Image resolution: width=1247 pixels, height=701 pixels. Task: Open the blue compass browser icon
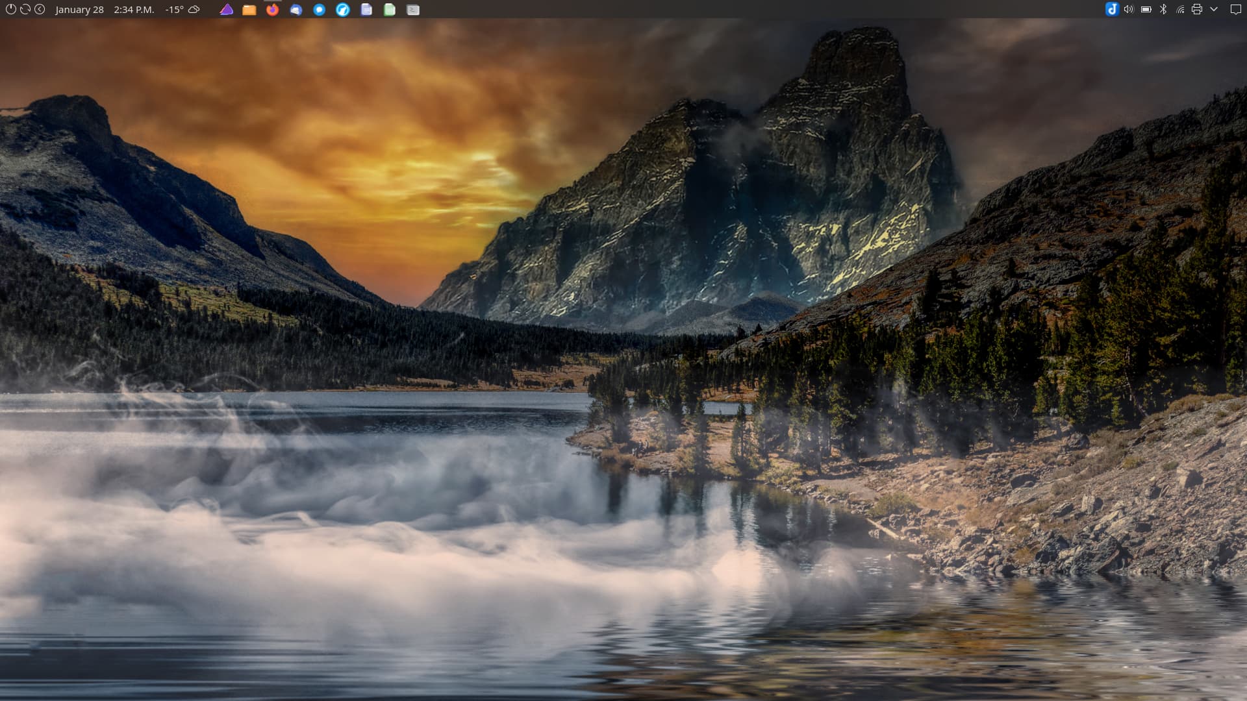click(x=343, y=10)
